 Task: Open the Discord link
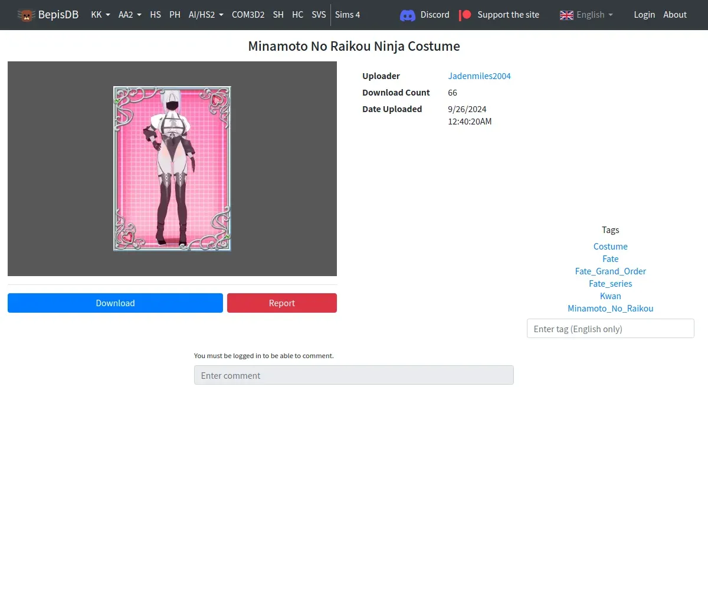(x=425, y=15)
